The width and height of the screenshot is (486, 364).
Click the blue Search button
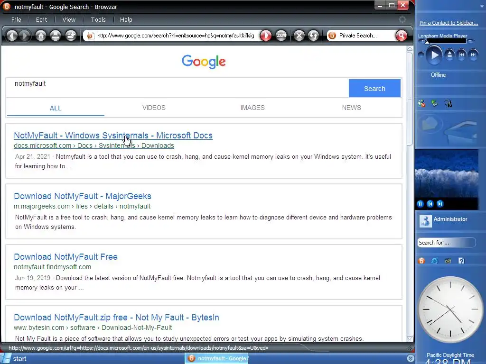pos(374,89)
